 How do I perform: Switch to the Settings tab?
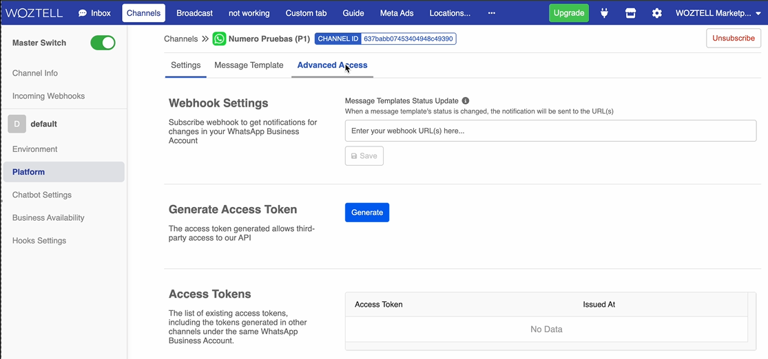185,65
